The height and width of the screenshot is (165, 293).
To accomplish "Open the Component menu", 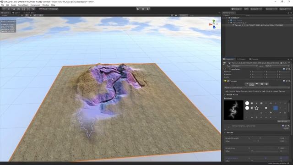I will pyautogui.click(x=35, y=5).
